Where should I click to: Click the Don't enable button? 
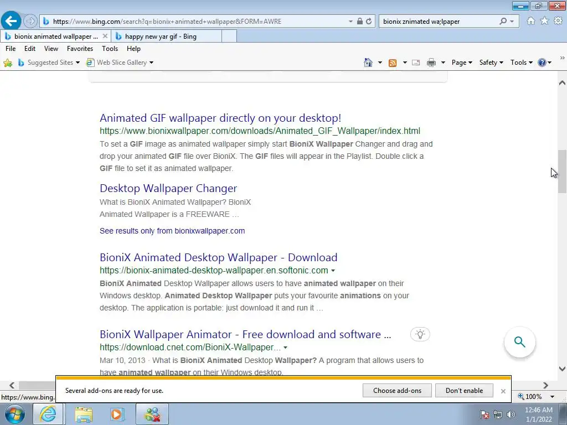click(x=464, y=391)
